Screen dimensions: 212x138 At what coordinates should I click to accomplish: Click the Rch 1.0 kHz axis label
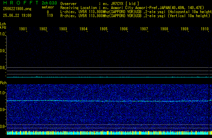point(2,93)
